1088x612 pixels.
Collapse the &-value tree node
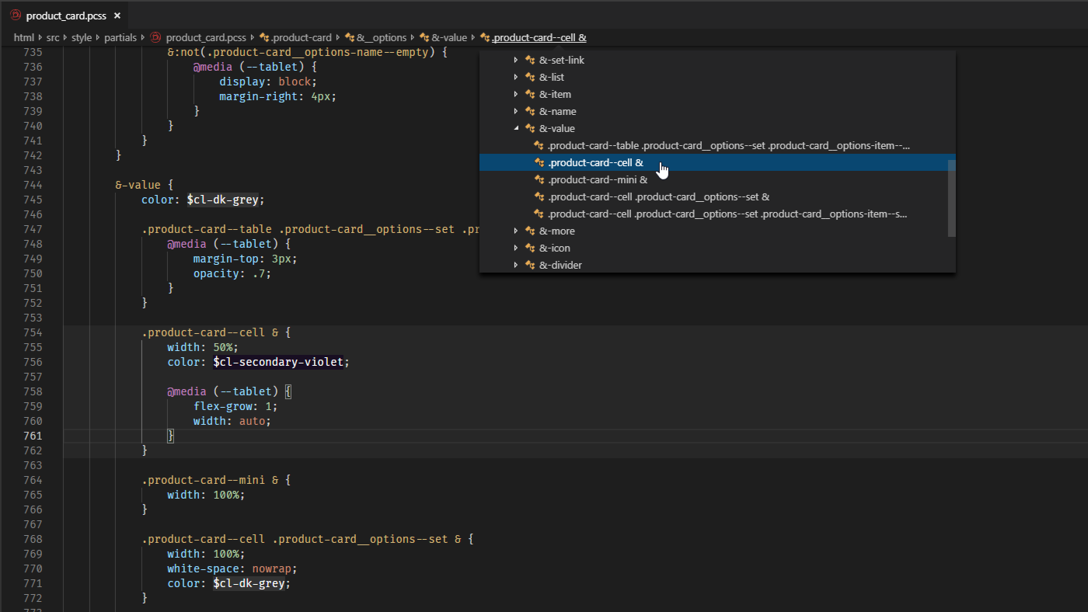coord(515,128)
